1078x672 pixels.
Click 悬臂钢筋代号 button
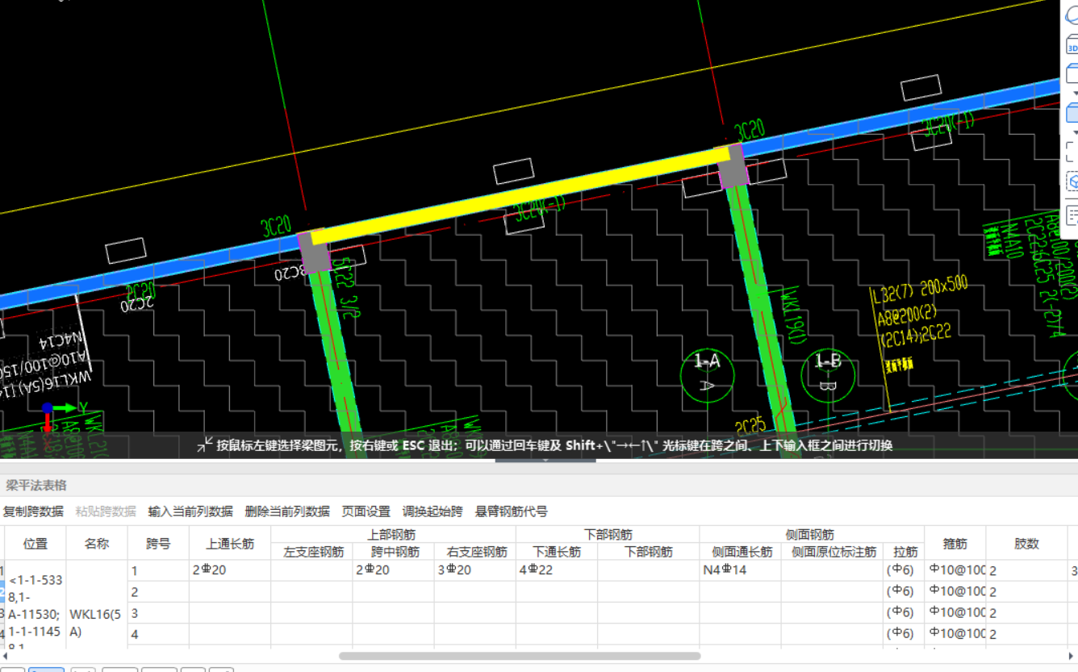point(512,511)
